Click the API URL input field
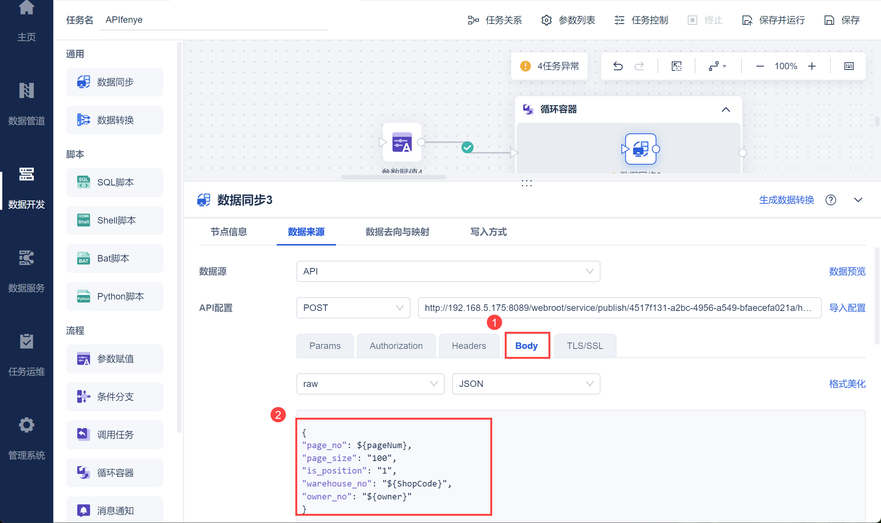 tap(619, 308)
